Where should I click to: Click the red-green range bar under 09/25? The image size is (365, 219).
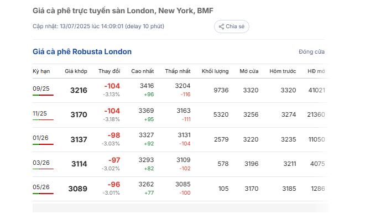point(43,95)
